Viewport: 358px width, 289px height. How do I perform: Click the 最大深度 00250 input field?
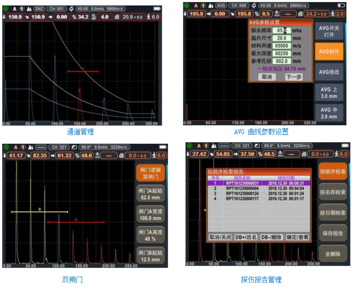[282, 53]
